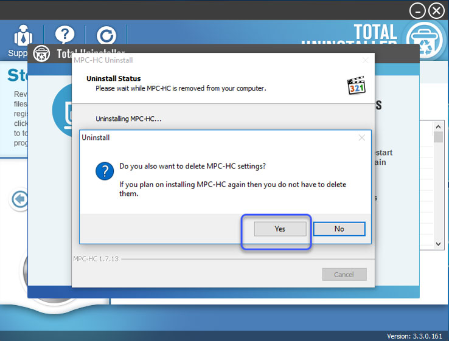Click the Total Uninstaller recycle bin logo
Screen dimensions: 449x341
[x=425, y=40]
